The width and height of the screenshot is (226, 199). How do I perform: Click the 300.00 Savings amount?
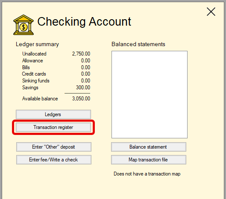(x=83, y=88)
